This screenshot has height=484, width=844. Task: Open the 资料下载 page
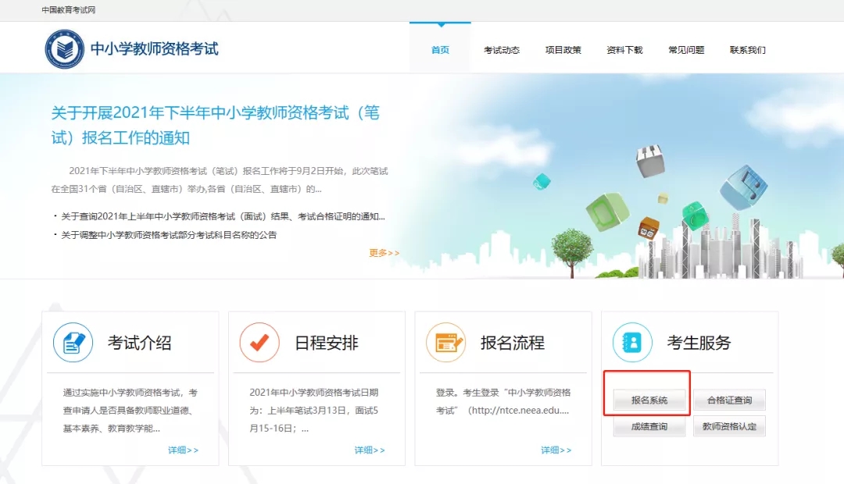(x=624, y=48)
